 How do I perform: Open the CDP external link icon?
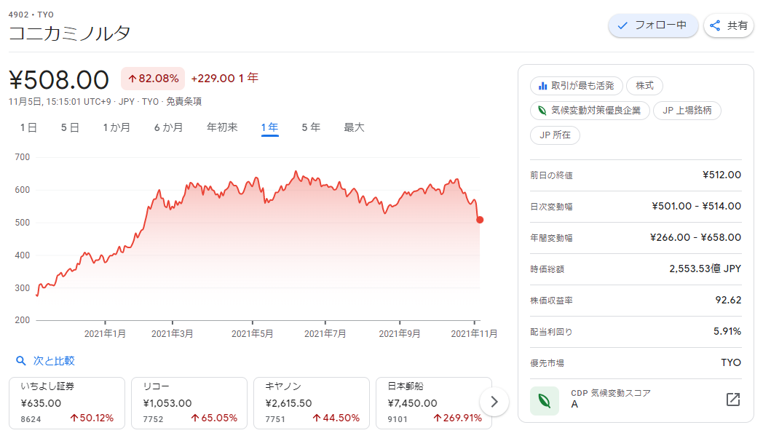point(733,400)
